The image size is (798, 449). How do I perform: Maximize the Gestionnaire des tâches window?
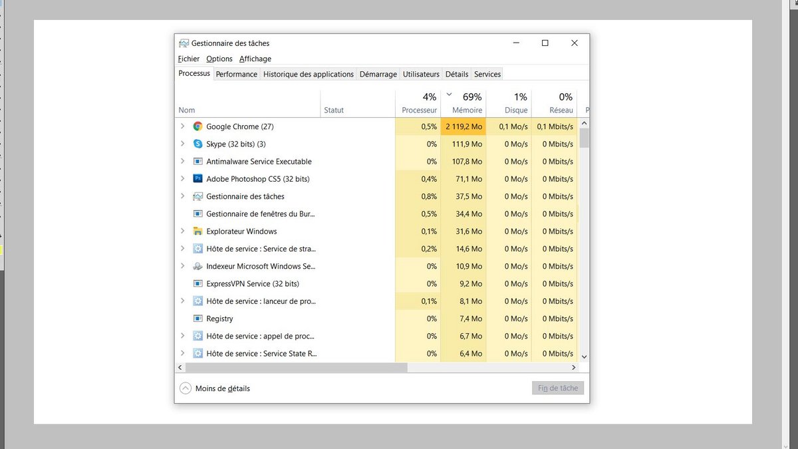pyautogui.click(x=545, y=43)
